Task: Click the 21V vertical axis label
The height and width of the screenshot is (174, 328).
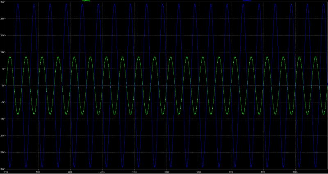Action: [x=3, y=35]
